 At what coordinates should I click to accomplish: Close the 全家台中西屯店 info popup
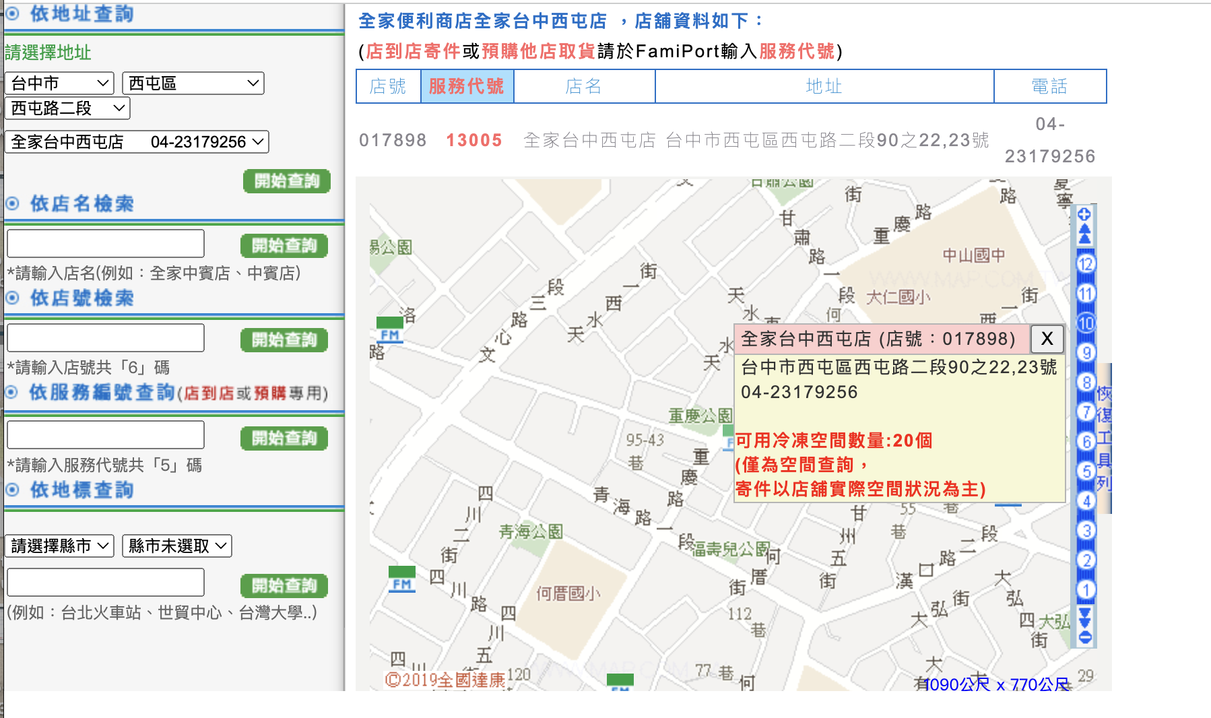coord(1047,339)
